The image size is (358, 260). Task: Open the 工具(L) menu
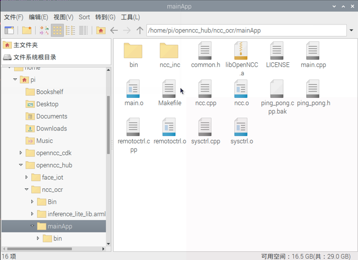tap(130, 17)
